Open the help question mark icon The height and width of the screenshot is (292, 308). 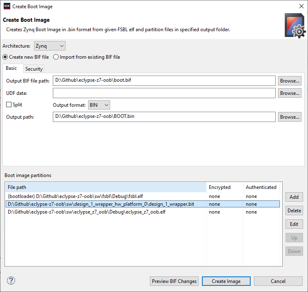coord(11,281)
